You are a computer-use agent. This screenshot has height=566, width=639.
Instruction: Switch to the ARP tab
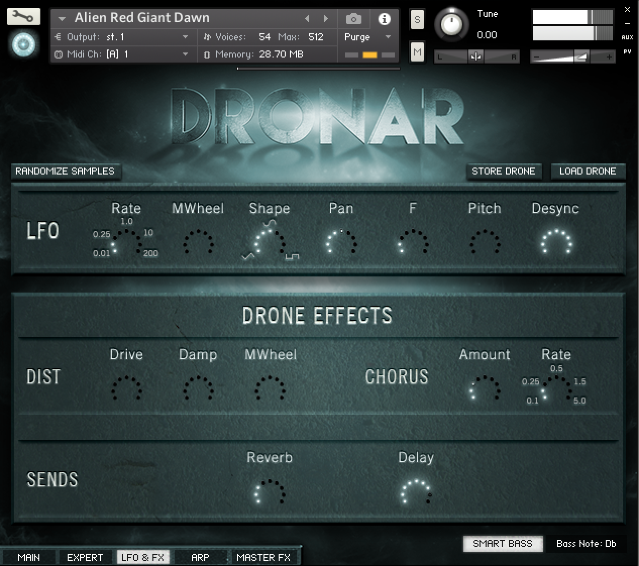[x=200, y=557]
